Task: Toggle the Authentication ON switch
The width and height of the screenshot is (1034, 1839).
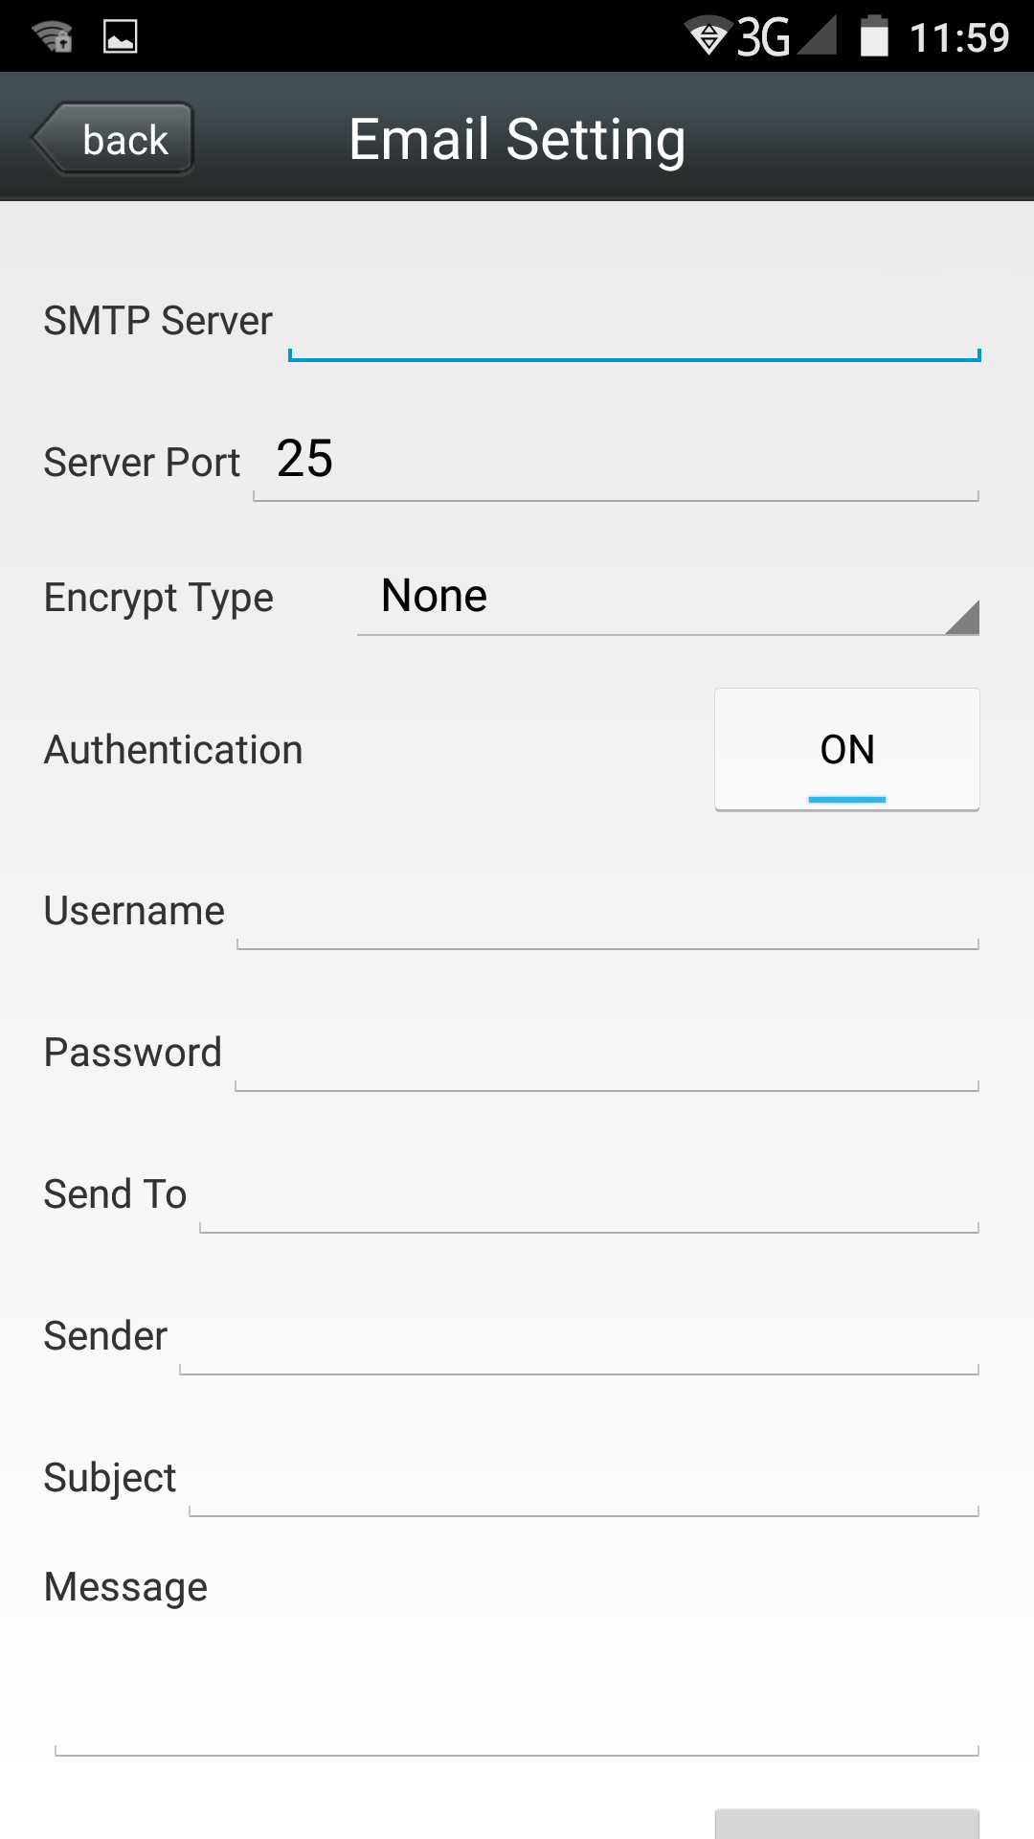Action: pos(846,749)
